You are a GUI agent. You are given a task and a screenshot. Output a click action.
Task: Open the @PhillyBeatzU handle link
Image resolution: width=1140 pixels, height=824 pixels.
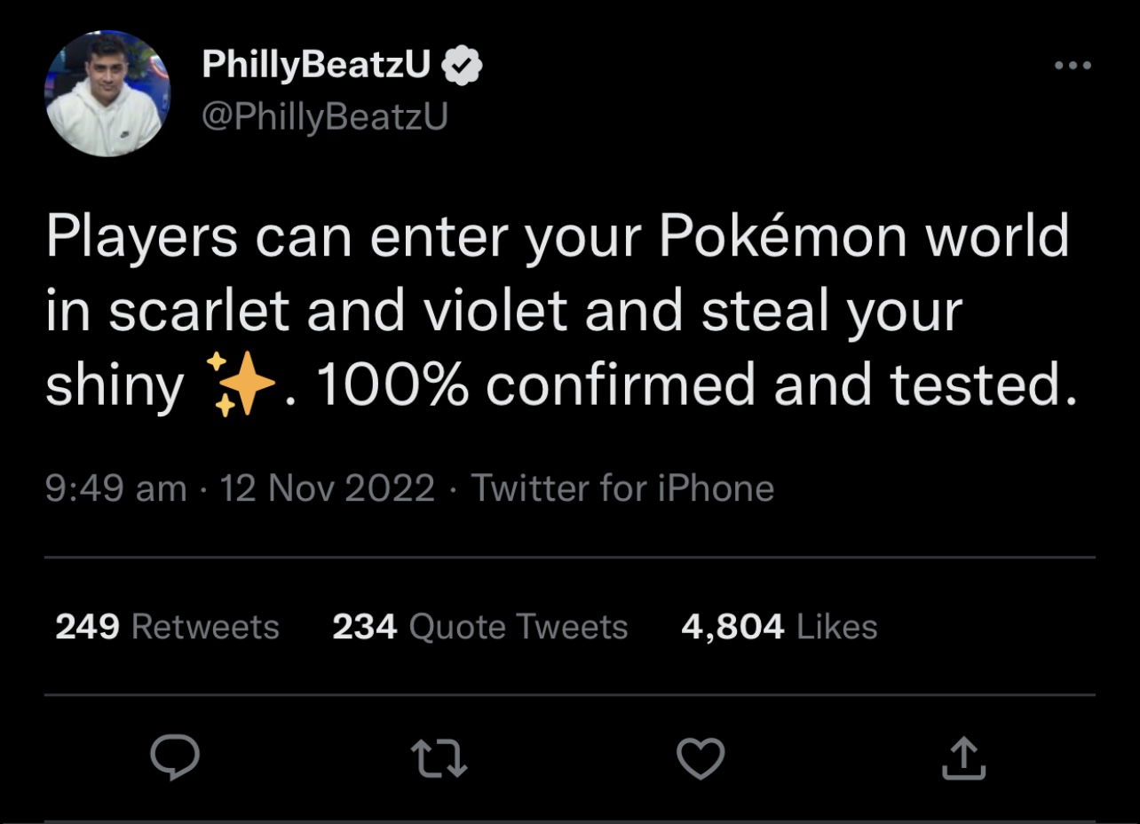point(325,116)
